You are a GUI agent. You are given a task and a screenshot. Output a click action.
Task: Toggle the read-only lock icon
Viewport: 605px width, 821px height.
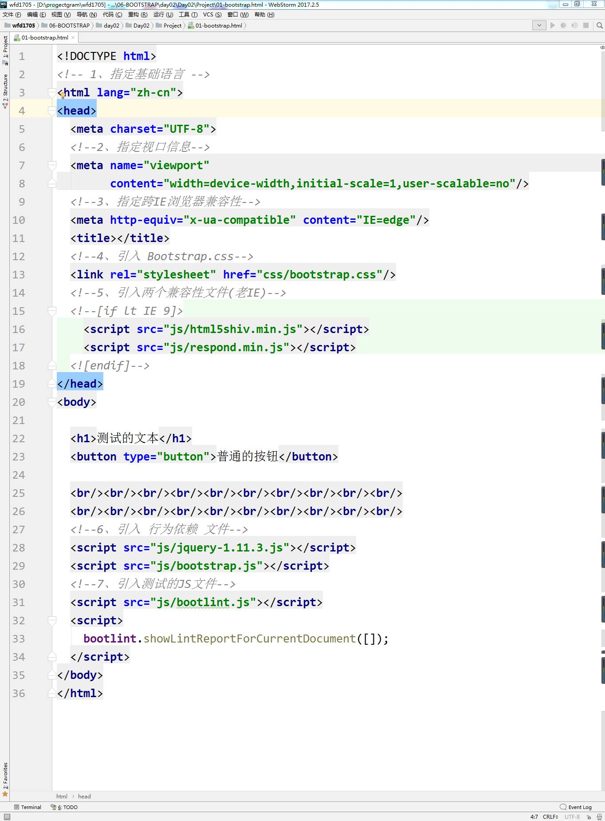pyautogui.click(x=589, y=817)
